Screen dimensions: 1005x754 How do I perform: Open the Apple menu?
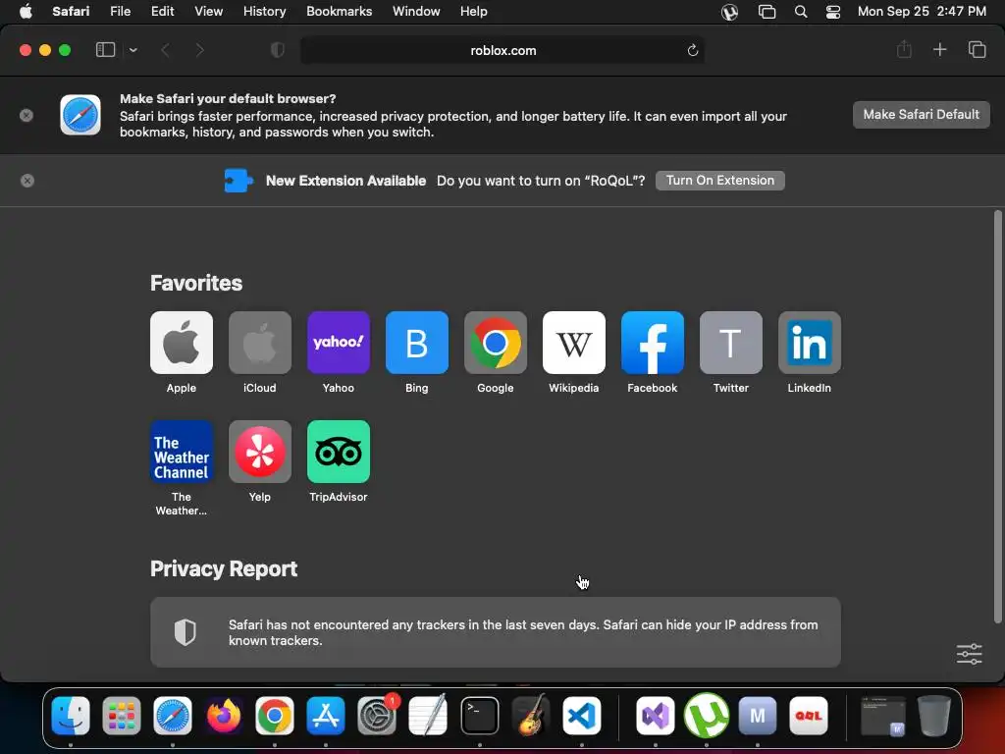point(26,11)
